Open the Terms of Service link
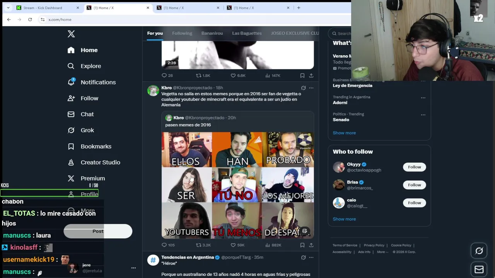Viewport: 495px width, 278px height. click(x=345, y=246)
